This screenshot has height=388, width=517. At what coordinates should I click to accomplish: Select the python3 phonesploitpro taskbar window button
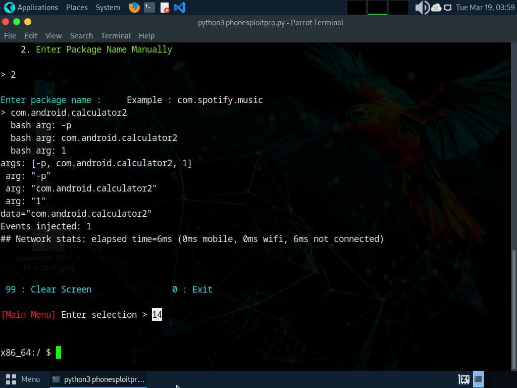coord(99,379)
